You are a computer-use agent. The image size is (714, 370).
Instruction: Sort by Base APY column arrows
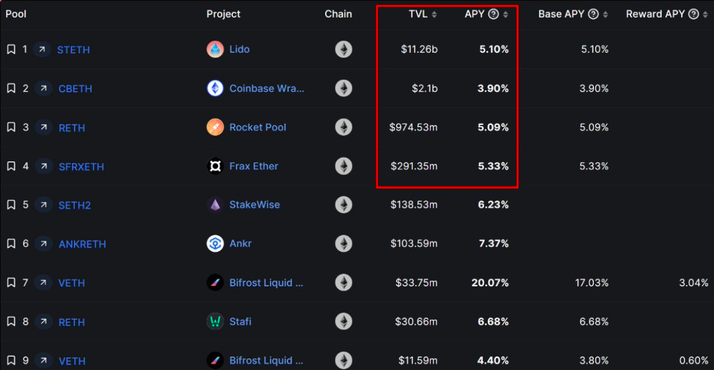click(x=605, y=15)
